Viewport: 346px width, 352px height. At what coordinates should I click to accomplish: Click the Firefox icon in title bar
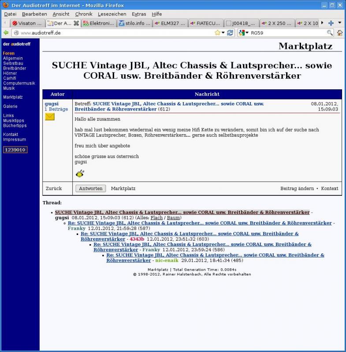(x=6, y=5)
